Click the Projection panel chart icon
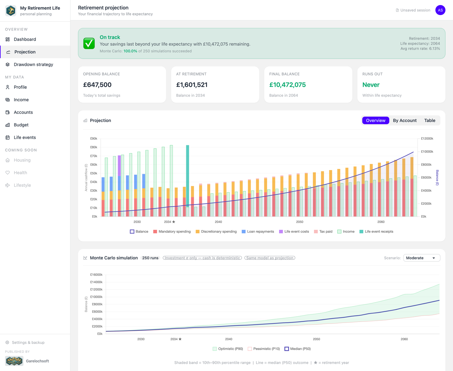The width and height of the screenshot is (453, 371). [85, 120]
